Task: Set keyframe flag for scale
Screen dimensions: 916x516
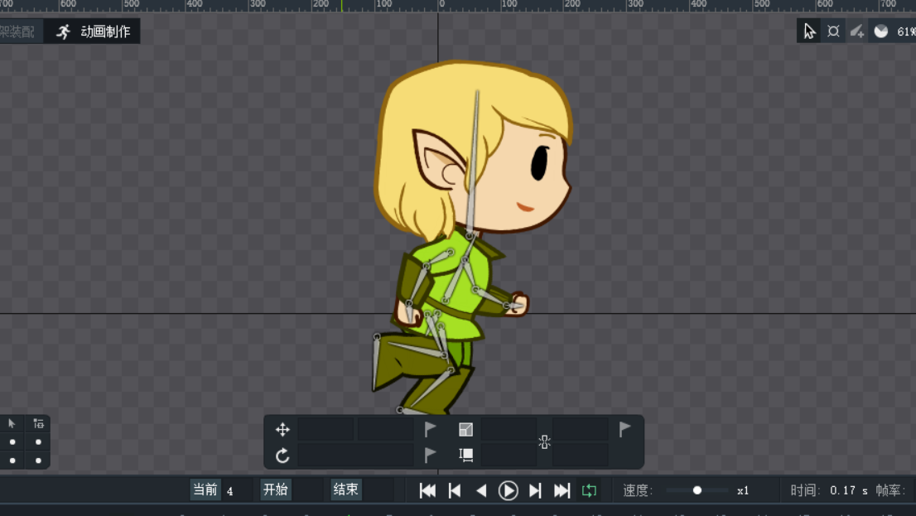Action: [625, 429]
